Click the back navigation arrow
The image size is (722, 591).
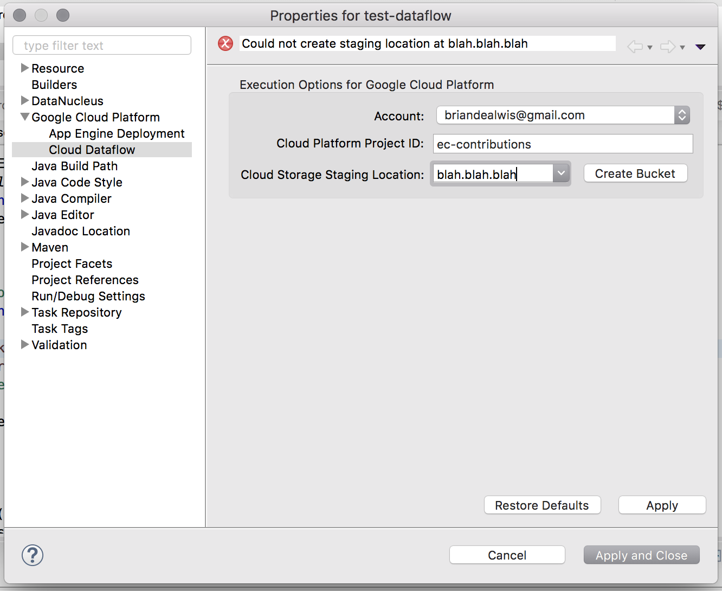(634, 47)
